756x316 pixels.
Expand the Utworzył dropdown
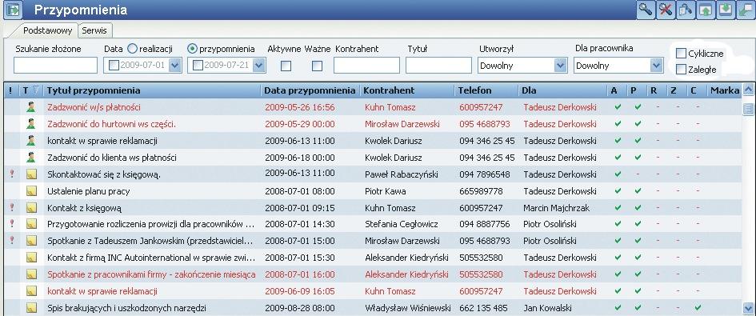[x=560, y=65]
